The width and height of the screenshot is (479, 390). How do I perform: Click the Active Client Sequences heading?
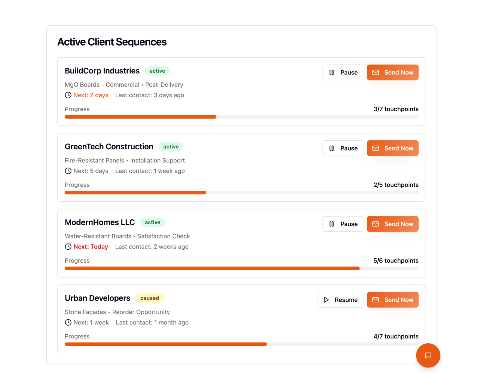point(112,42)
